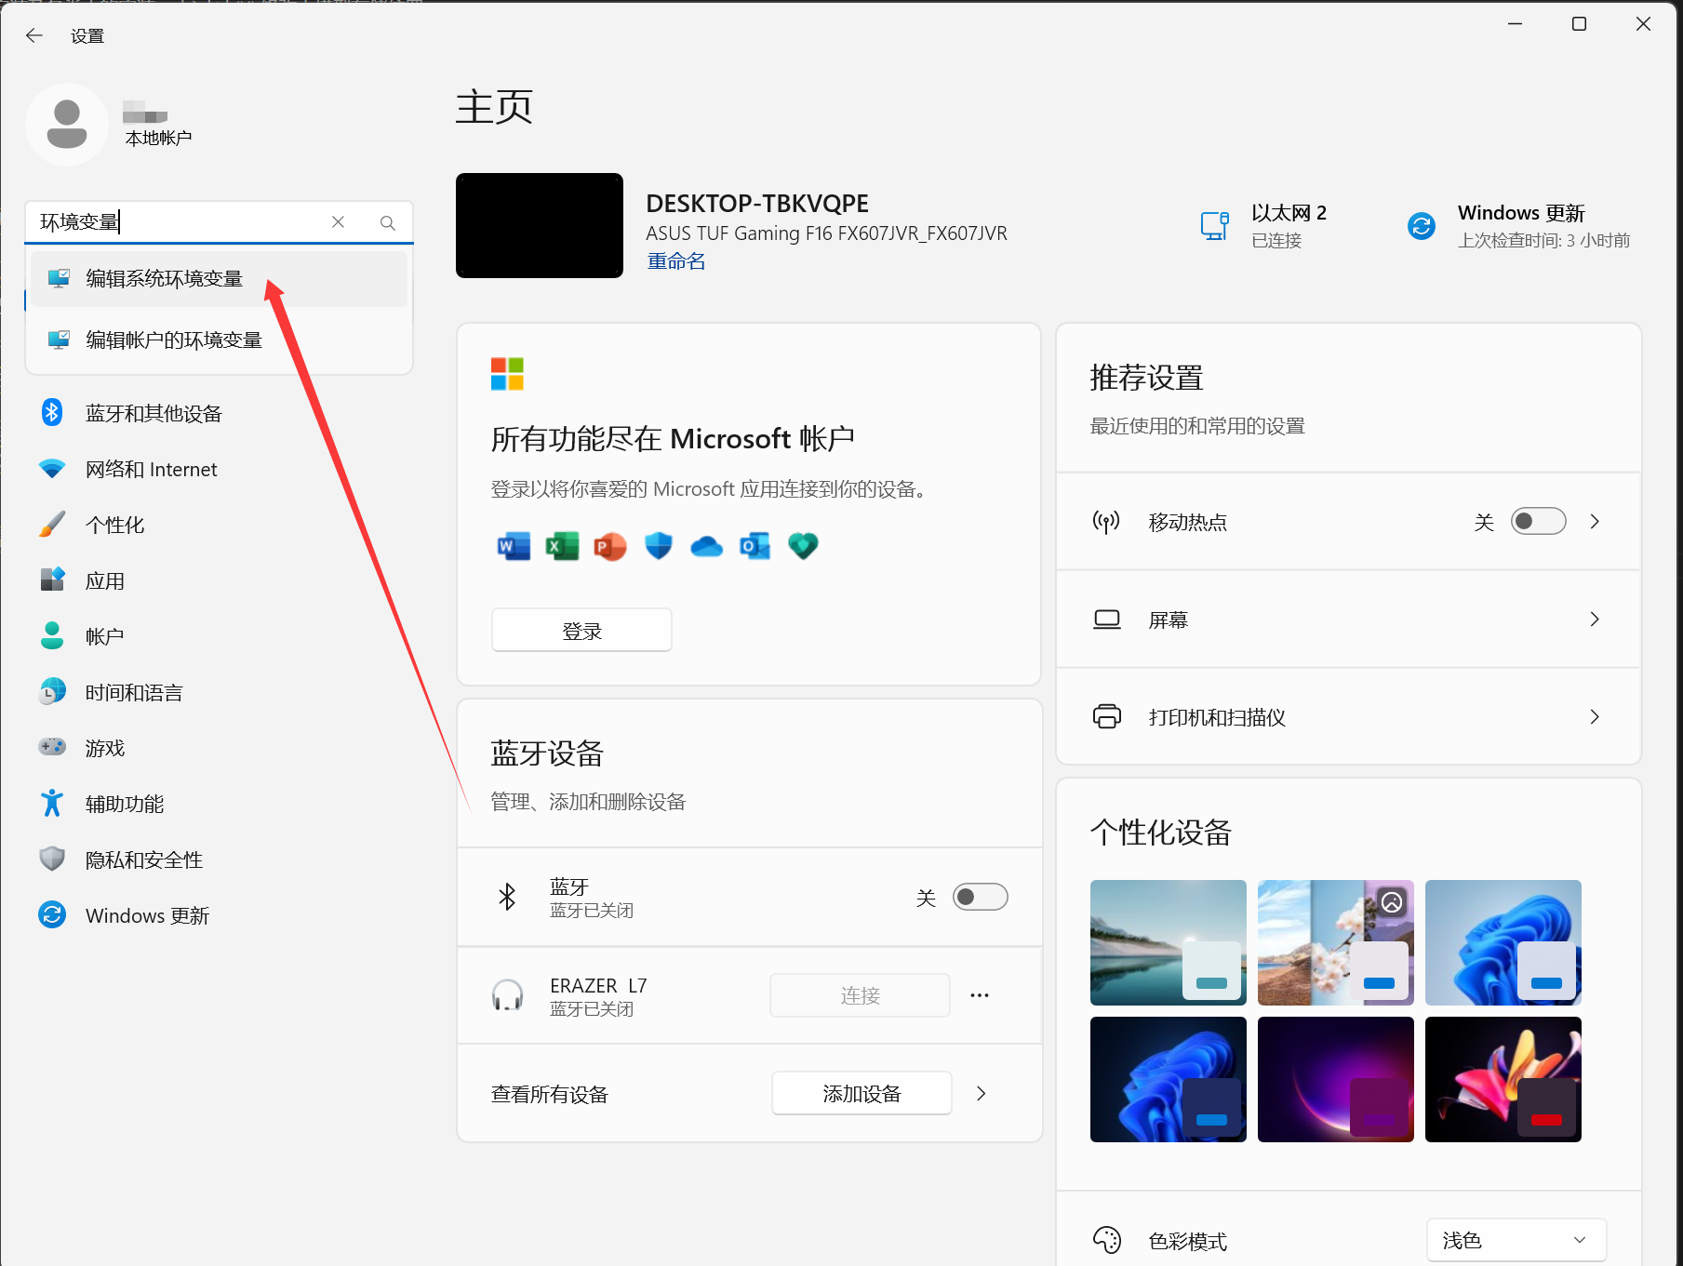1683x1266 pixels.
Task: Turn on the Bluetooth toggle
Action: (x=980, y=898)
